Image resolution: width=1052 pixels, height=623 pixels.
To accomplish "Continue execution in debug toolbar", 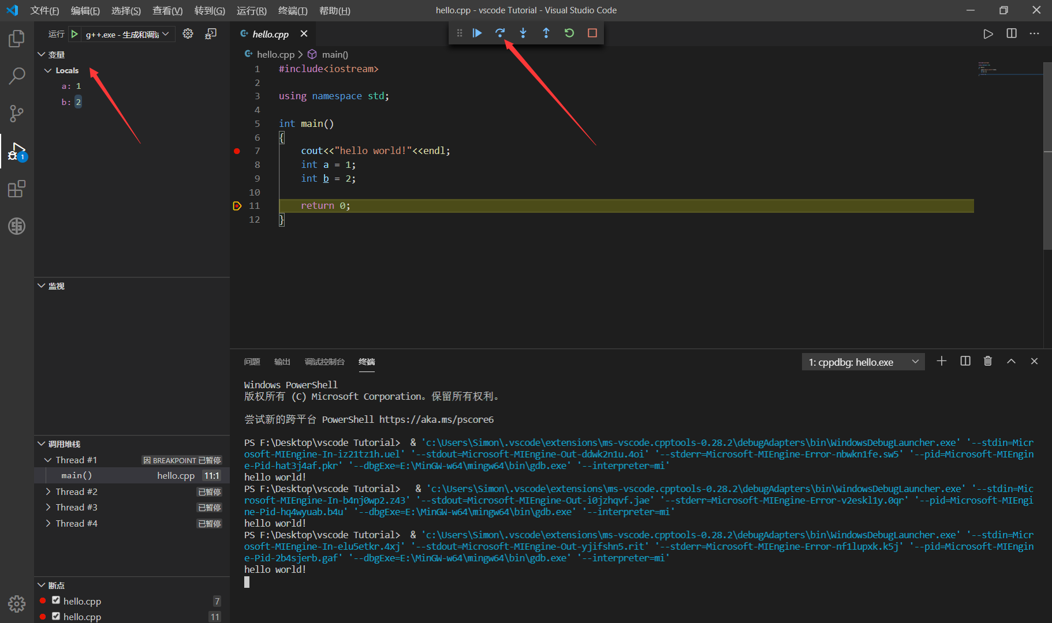I will [x=477, y=33].
